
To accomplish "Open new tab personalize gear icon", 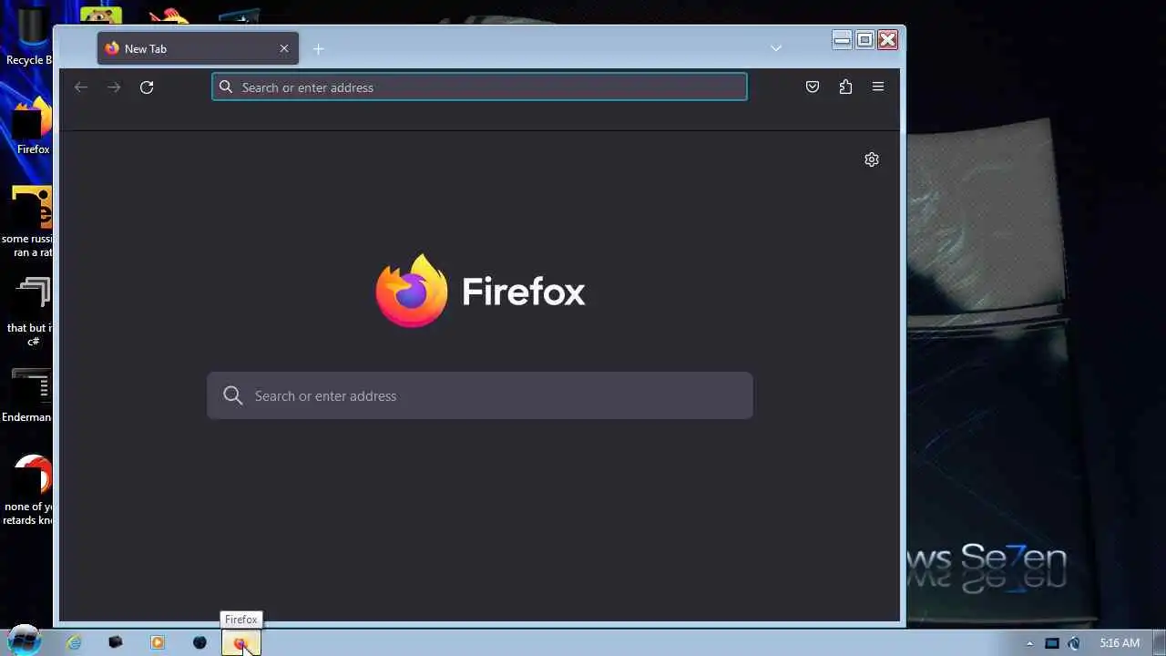I will (872, 159).
